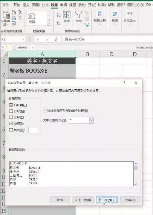The width and height of the screenshot is (153, 215).
Task: Click the preview horizontal scroll right arrow
Action: coord(132,189)
